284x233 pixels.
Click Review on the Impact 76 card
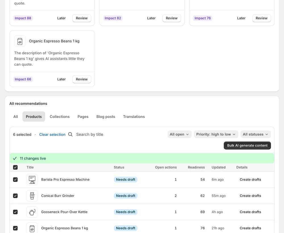262,18
